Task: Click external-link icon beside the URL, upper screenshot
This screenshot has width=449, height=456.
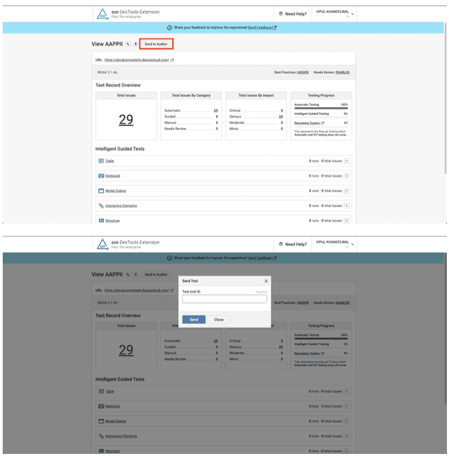Action: tap(172, 60)
